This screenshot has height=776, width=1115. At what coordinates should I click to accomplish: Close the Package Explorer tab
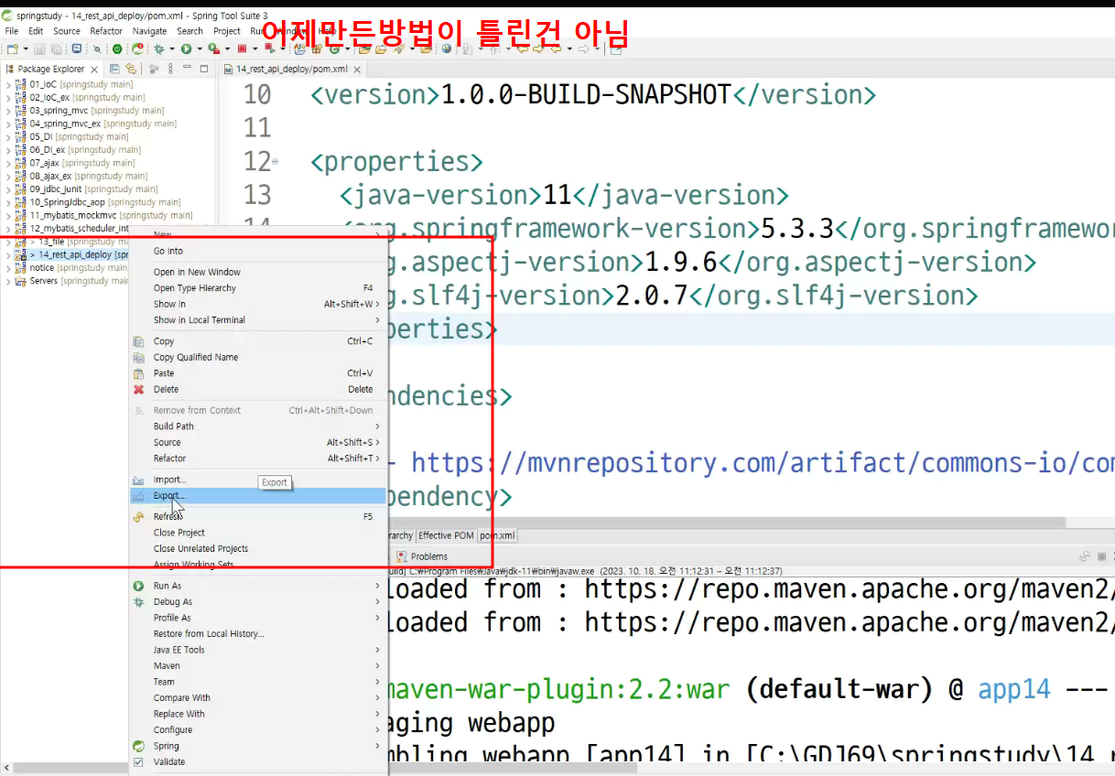click(93, 70)
